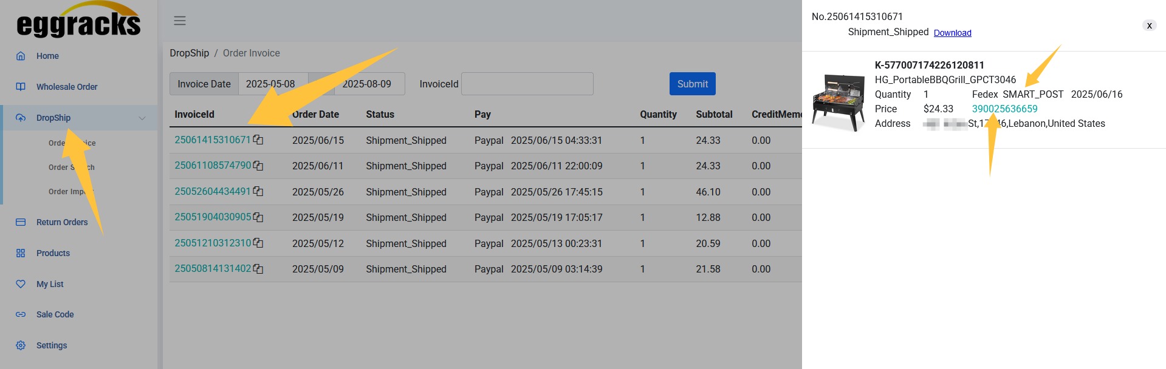Viewport: 1166px width, 369px height.
Task: Click the Home icon in sidebar
Action: click(21, 56)
